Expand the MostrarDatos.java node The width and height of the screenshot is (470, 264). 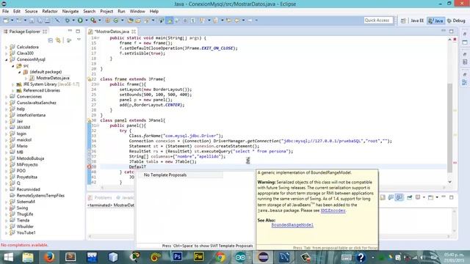coord(26,78)
